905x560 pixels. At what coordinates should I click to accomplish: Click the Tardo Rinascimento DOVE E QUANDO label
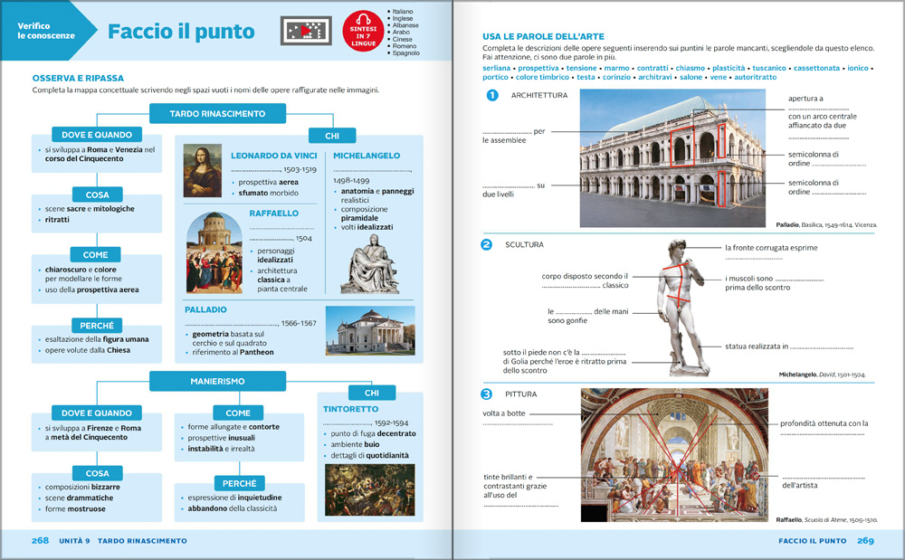tap(97, 135)
